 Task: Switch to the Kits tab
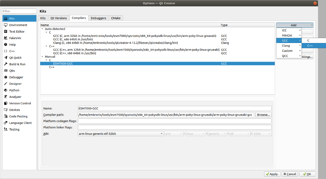tap(43, 18)
